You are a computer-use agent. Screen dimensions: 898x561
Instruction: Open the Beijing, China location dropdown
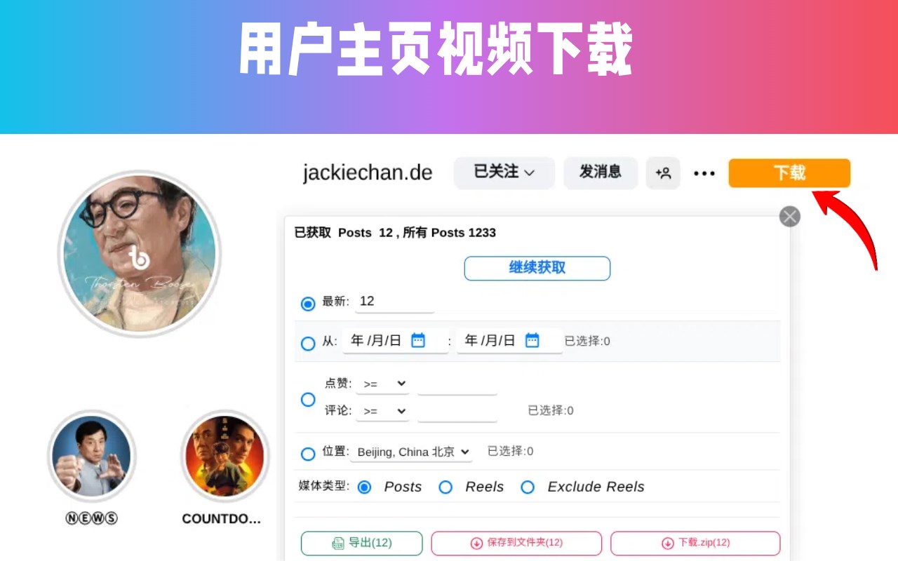click(413, 452)
